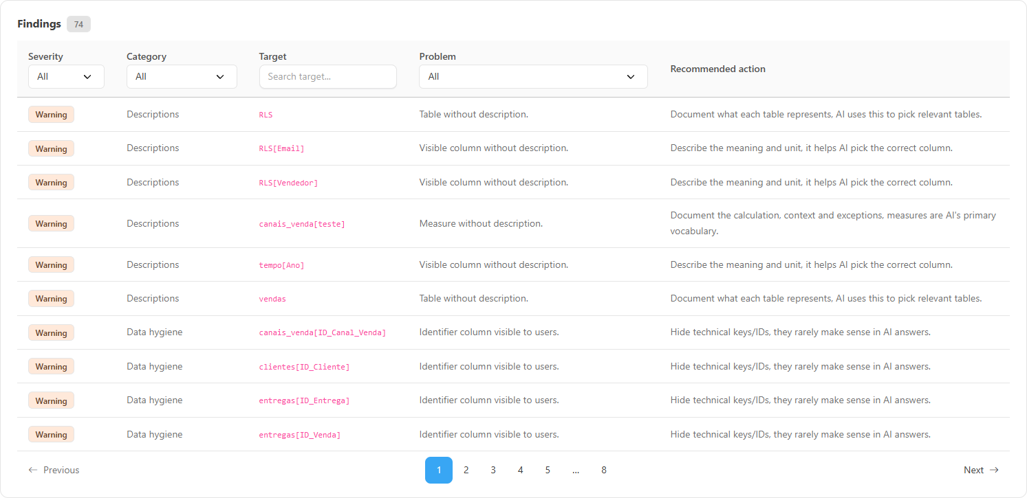1027x498 pixels.
Task: Click the tempo[Ano] target
Action: pos(281,265)
